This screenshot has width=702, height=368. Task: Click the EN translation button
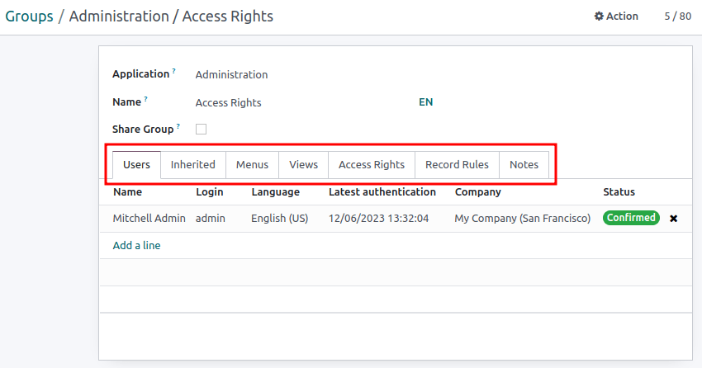[425, 102]
